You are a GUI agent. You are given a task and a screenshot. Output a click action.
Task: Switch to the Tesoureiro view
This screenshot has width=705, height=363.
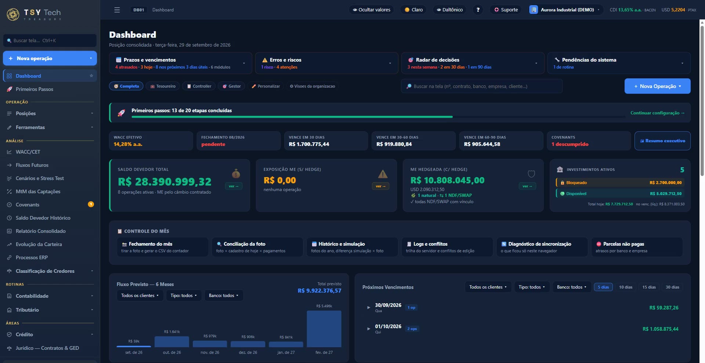coord(163,86)
